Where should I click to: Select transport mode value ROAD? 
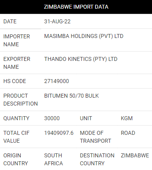tap(128, 133)
